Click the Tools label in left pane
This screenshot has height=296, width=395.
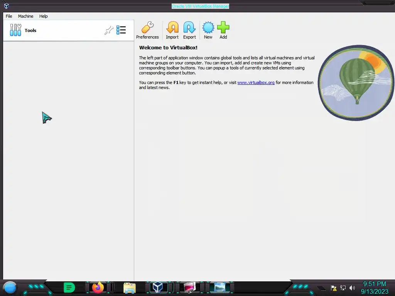click(30, 30)
